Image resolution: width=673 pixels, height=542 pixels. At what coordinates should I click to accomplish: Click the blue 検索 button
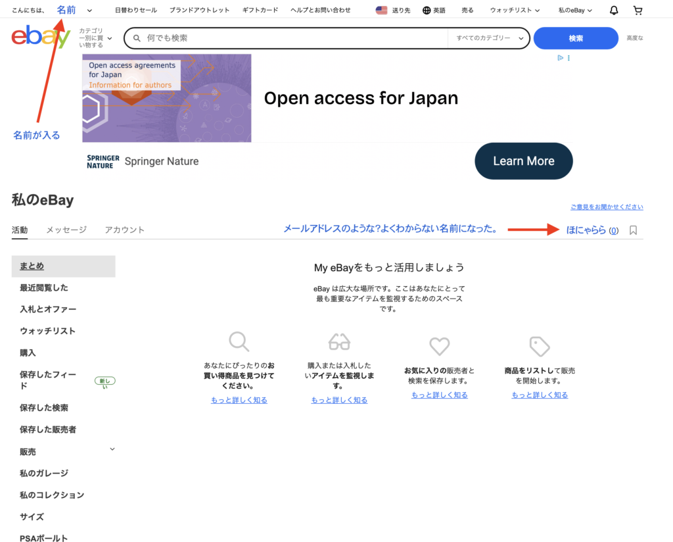[575, 38]
